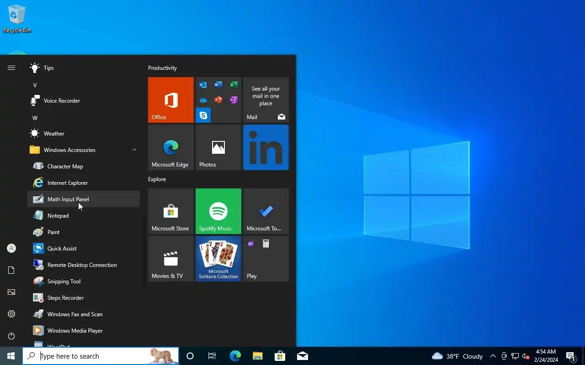
Task: Open Microsoft Store from the taskbar
Action: 280,356
